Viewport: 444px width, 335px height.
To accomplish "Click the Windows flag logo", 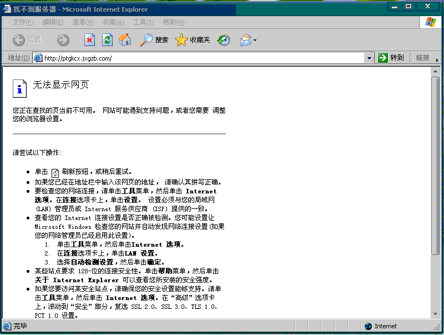I will coord(431,22).
